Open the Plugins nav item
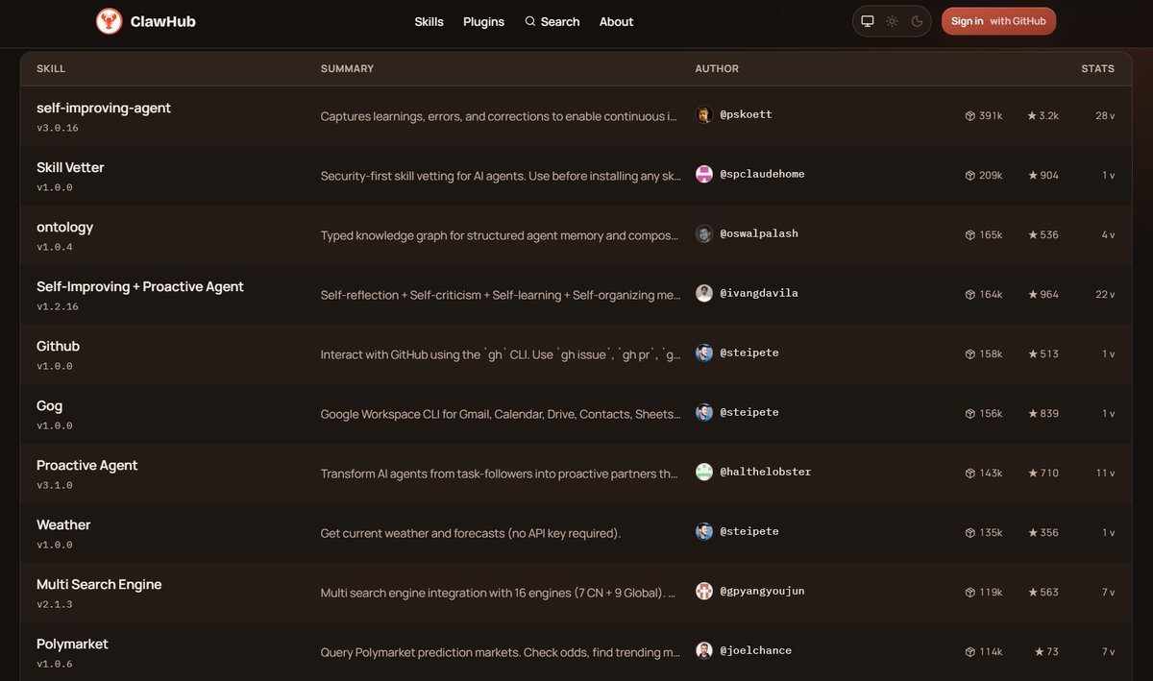 (483, 21)
